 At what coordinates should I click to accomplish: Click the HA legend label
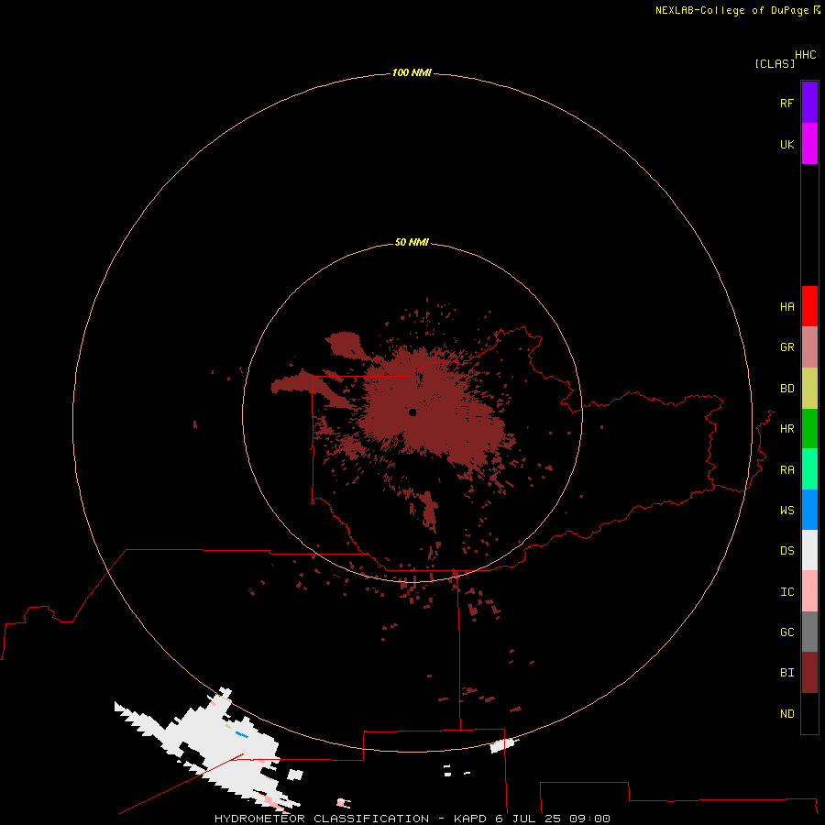(786, 307)
